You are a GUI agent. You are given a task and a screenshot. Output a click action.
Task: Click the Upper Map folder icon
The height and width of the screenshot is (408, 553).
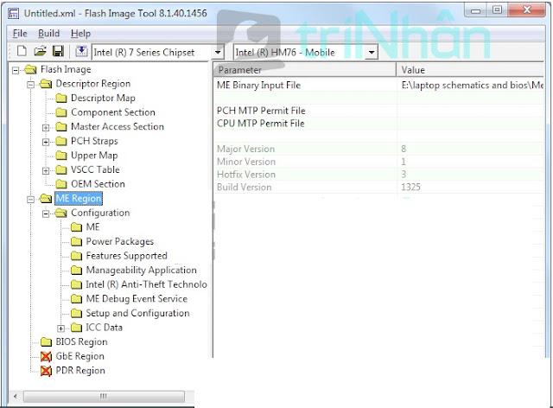[x=61, y=156]
